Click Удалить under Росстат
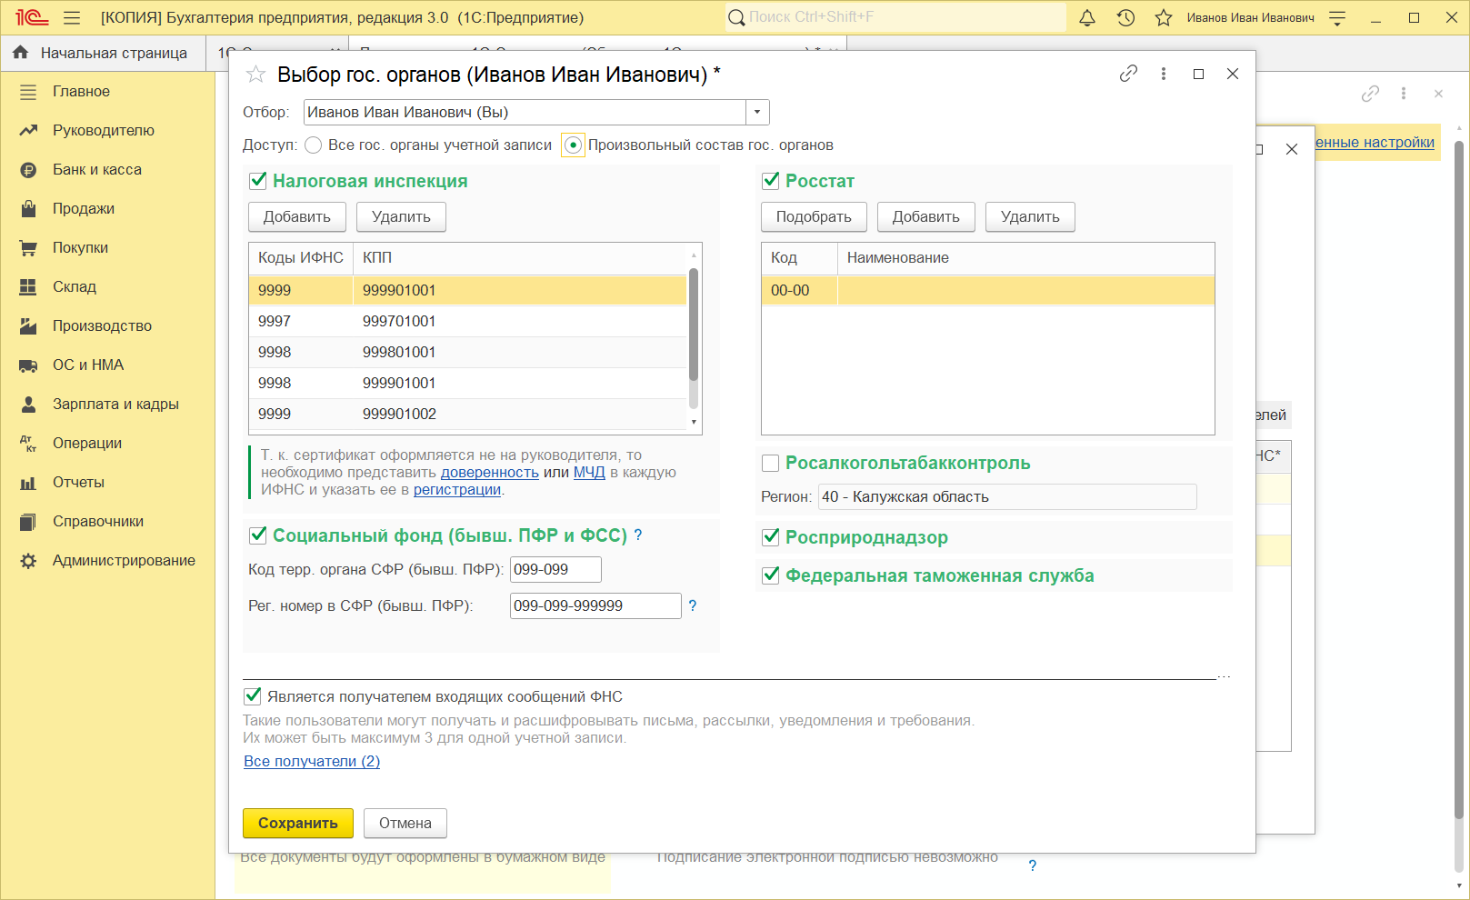The image size is (1470, 900). [x=1030, y=216]
